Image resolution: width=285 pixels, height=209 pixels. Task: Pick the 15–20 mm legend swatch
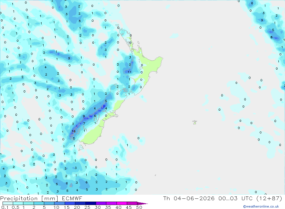click(x=70, y=203)
